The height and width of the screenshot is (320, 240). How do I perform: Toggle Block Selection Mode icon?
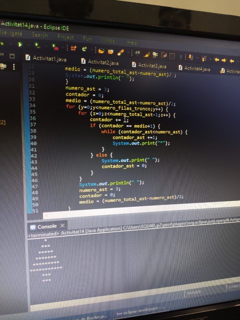point(172,56)
